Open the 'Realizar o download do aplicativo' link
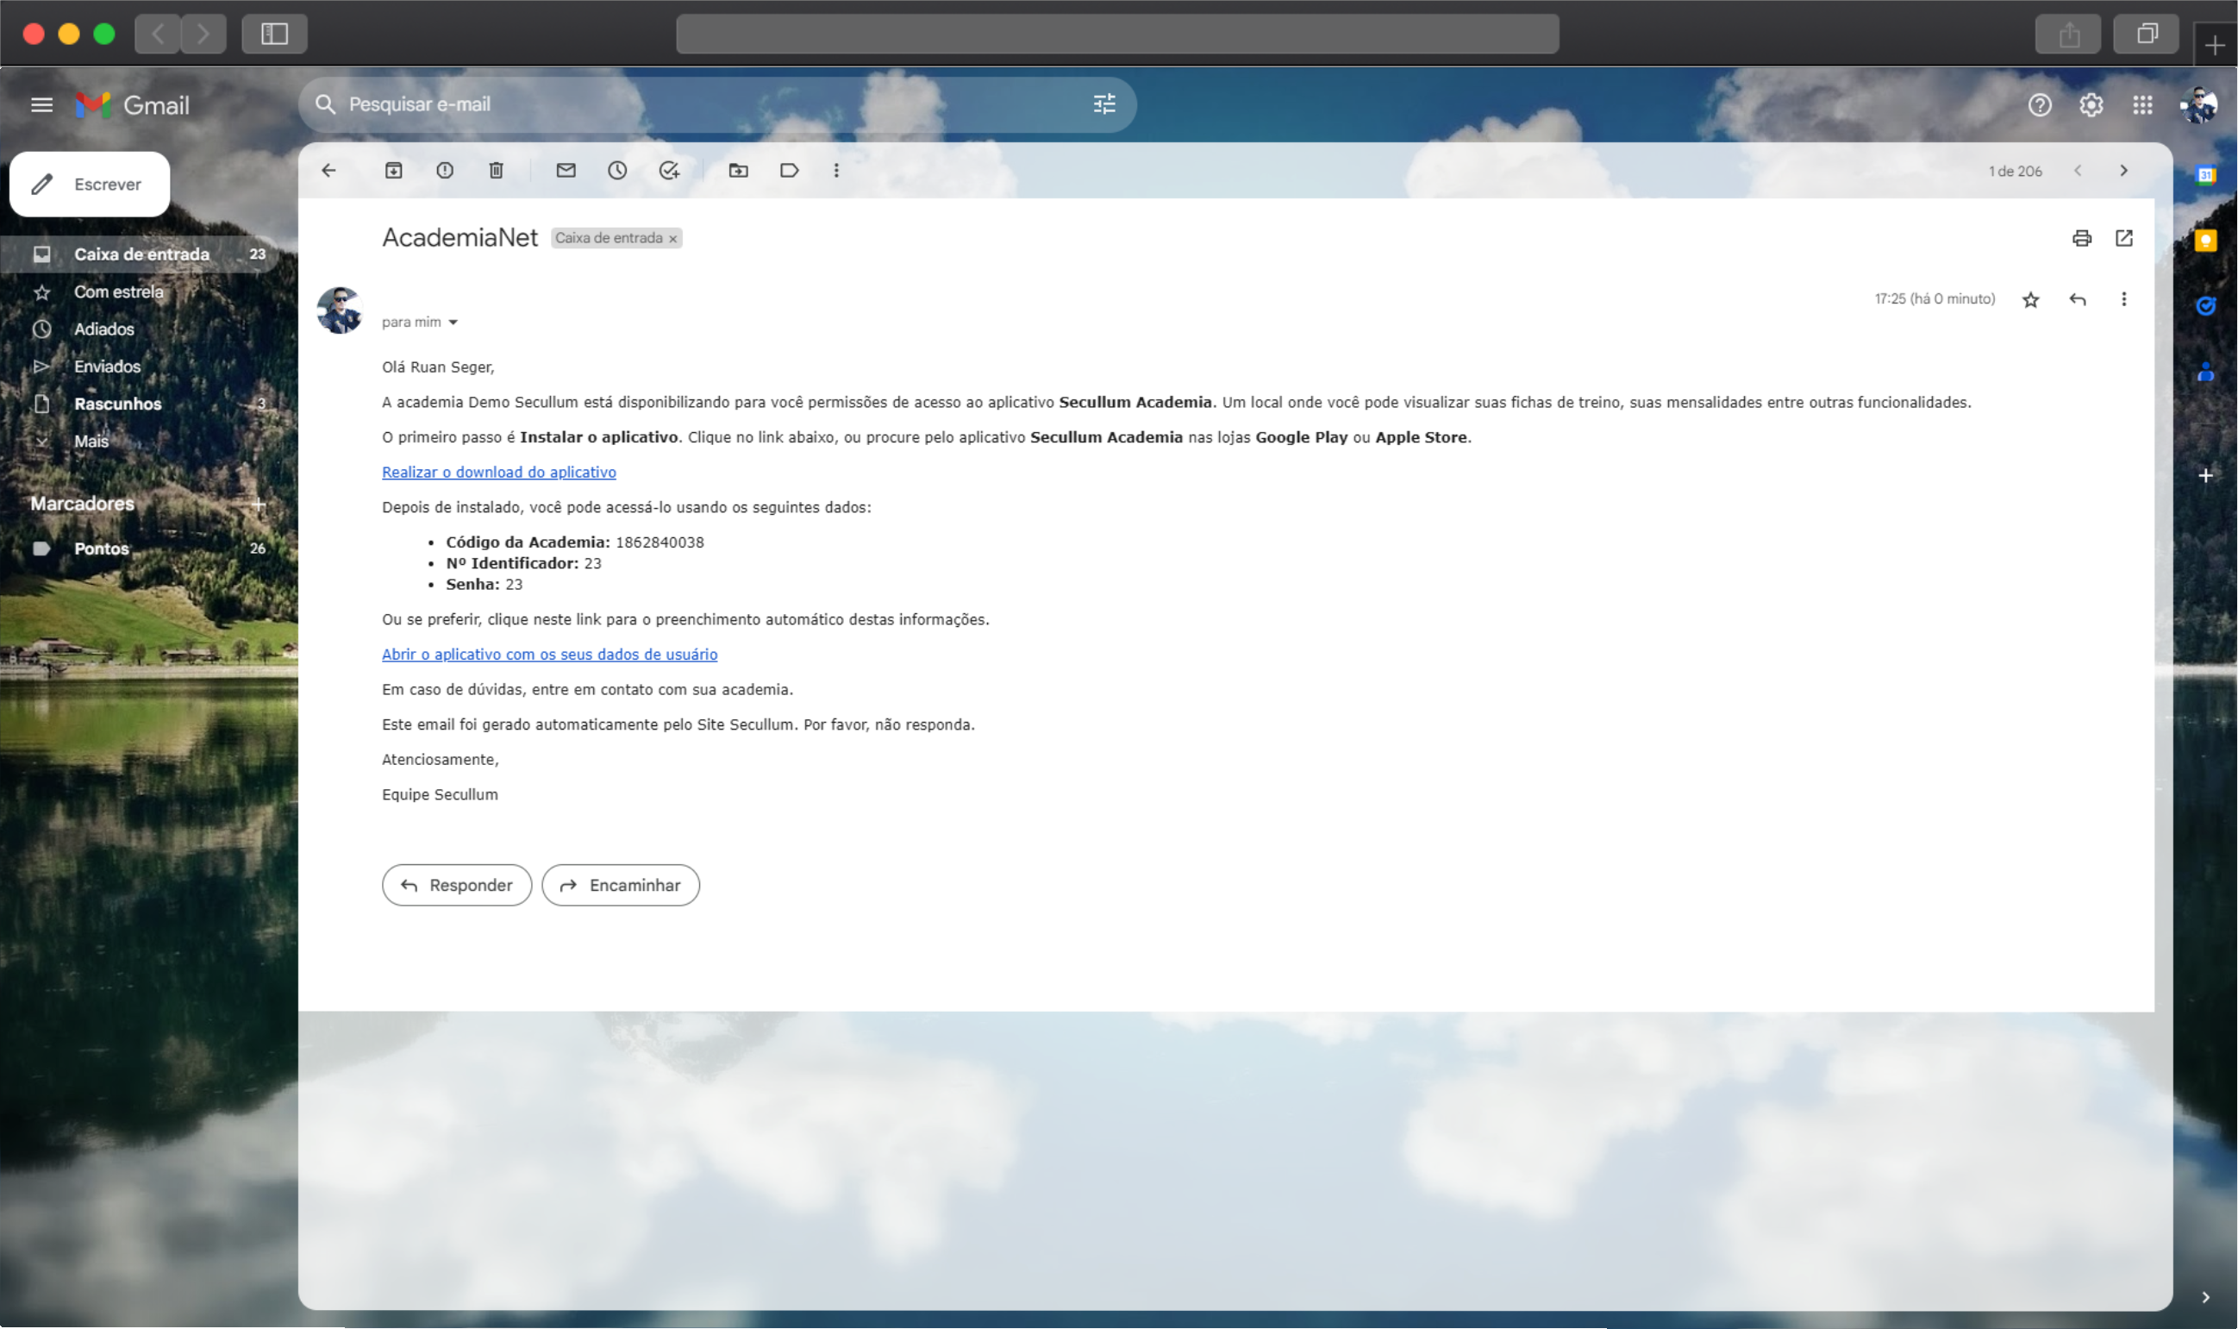This screenshot has height=1329, width=2238. [x=498, y=472]
